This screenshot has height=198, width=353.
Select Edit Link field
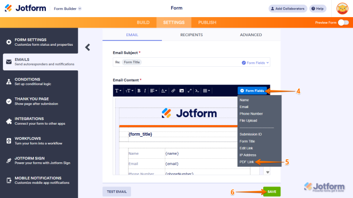coord(246,148)
